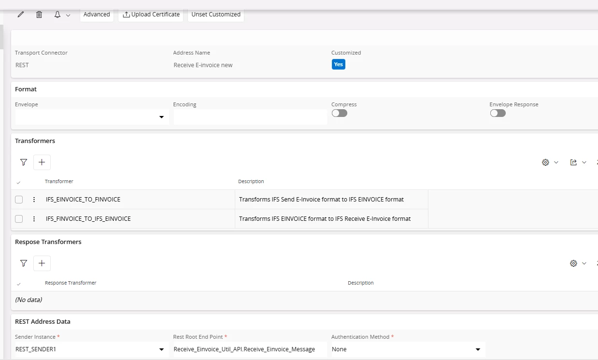Add response transformer with plus icon
Image resolution: width=598 pixels, height=360 pixels.
tap(42, 263)
